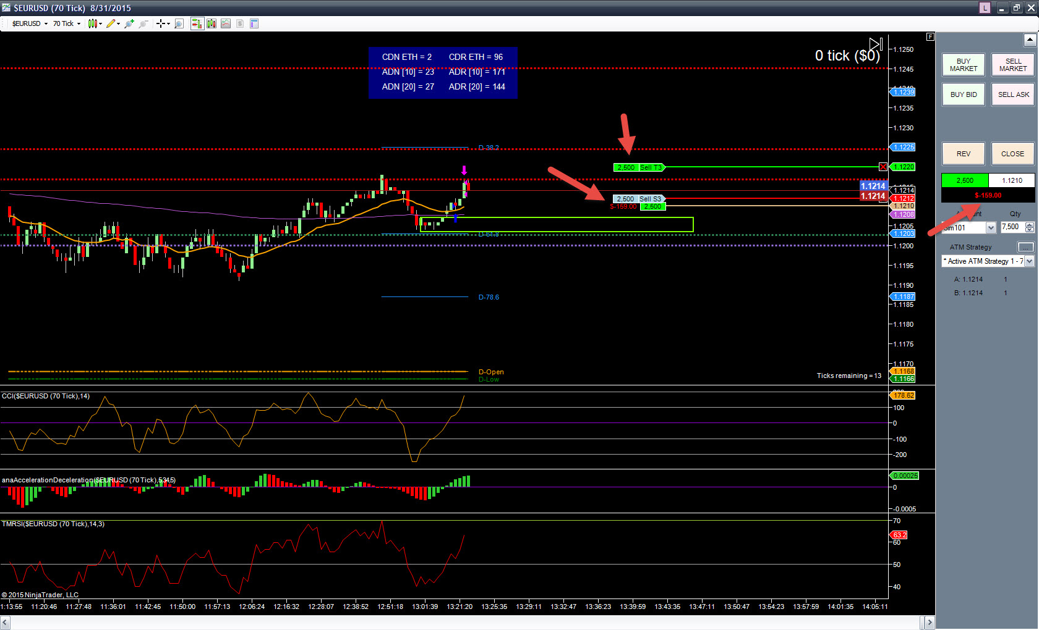Click the red 1.1212 price marker

(x=902, y=198)
